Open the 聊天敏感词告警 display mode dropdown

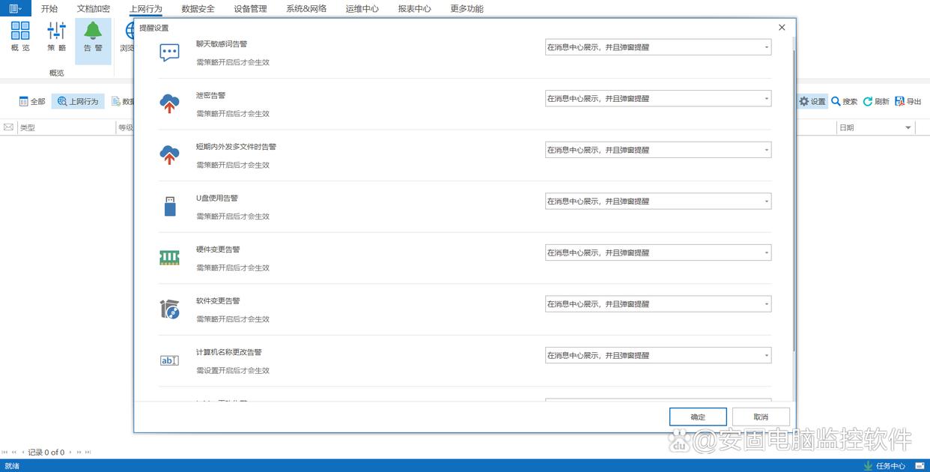(658, 47)
